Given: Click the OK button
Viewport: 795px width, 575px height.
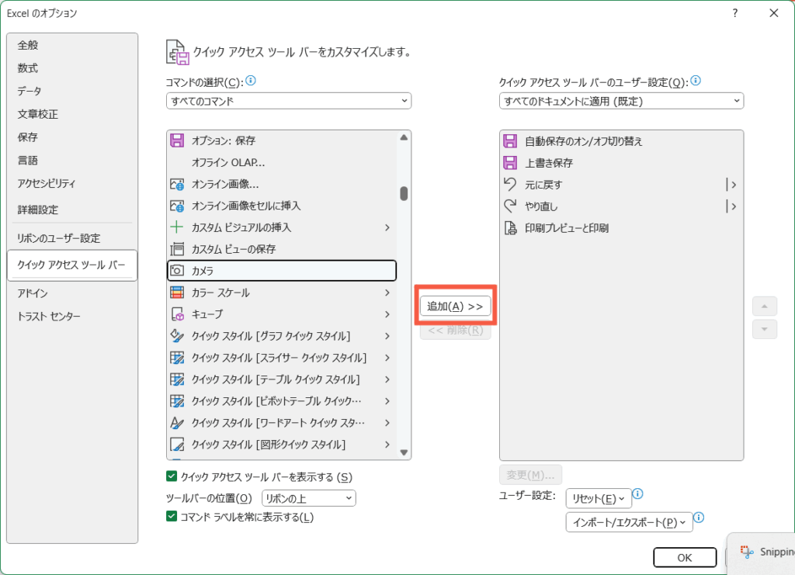Looking at the screenshot, I should coord(685,557).
